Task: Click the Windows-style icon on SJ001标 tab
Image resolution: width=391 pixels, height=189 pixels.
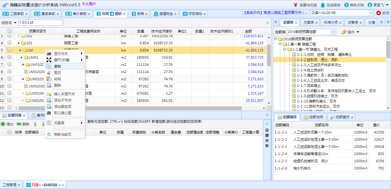Action: 28,185
